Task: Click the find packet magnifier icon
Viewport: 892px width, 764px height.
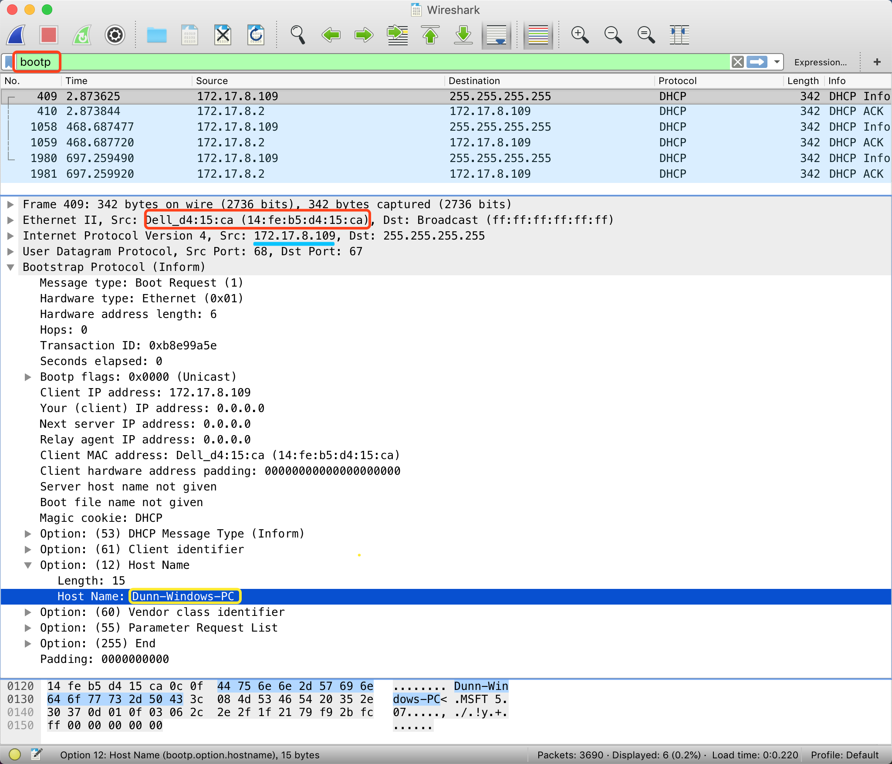Action: point(297,35)
